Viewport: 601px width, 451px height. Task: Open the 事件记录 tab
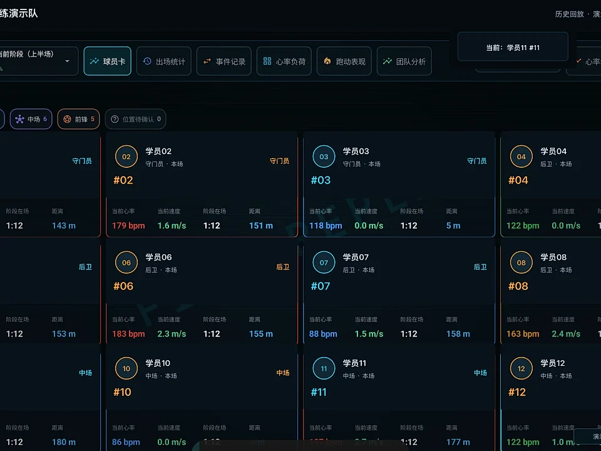pyautogui.click(x=224, y=61)
